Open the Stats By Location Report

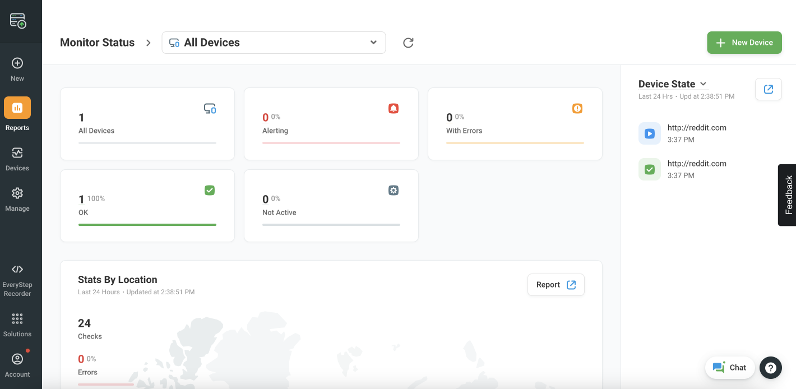pos(556,285)
